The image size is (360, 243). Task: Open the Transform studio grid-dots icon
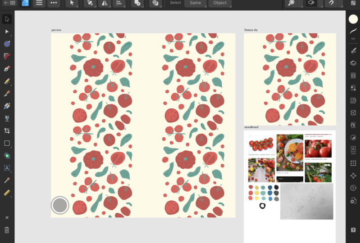(353, 163)
